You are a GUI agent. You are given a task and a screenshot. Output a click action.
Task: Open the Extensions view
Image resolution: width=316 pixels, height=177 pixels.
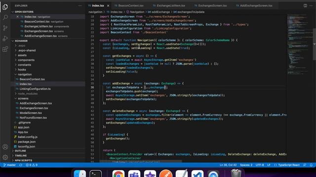(x=5, y=49)
